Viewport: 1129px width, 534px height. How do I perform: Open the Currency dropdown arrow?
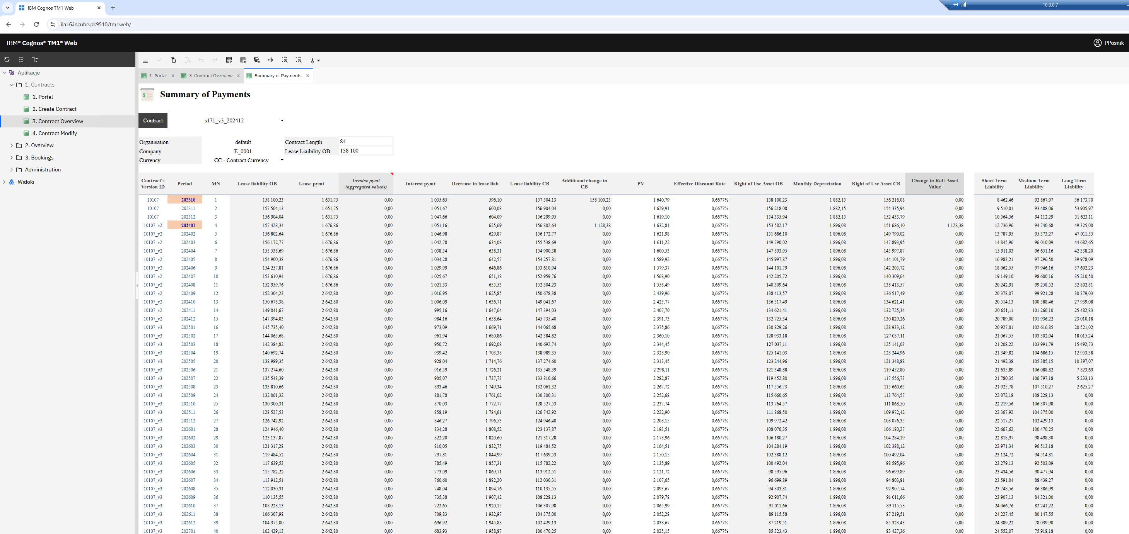pos(282,160)
